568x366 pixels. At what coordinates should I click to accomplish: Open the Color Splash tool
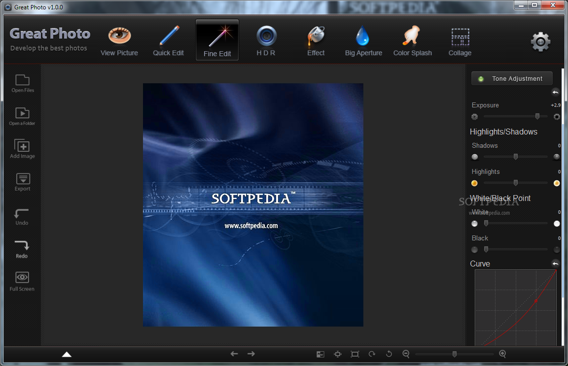412,40
